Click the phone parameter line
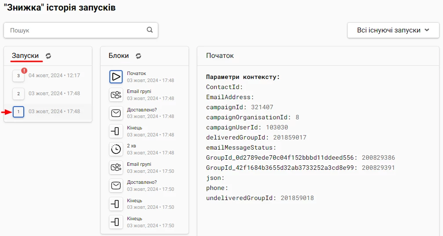 (217, 188)
